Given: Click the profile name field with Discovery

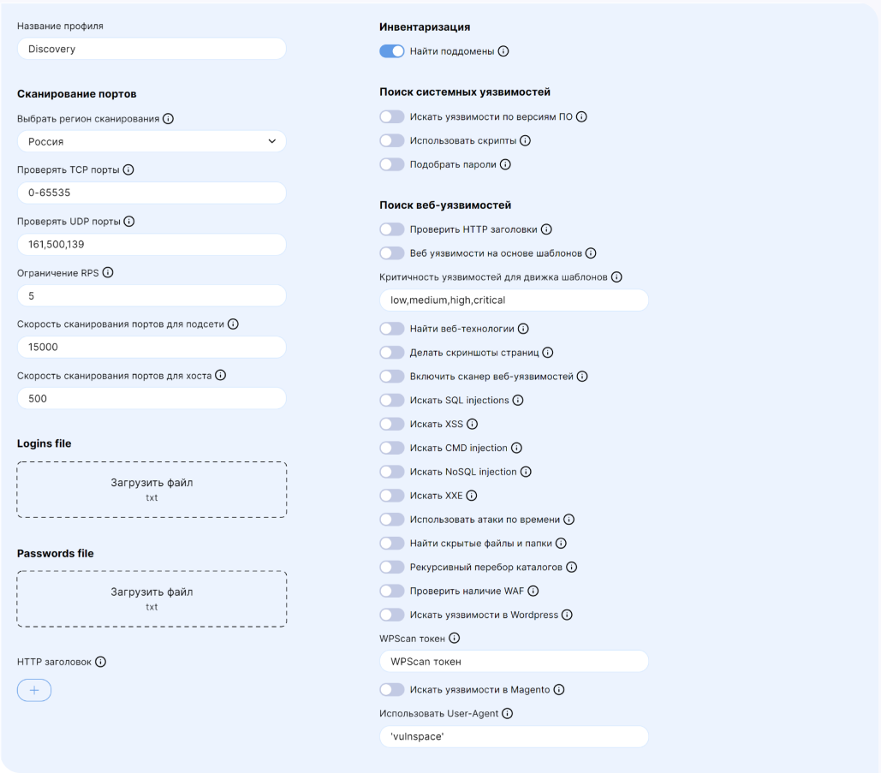Looking at the screenshot, I should 152,49.
